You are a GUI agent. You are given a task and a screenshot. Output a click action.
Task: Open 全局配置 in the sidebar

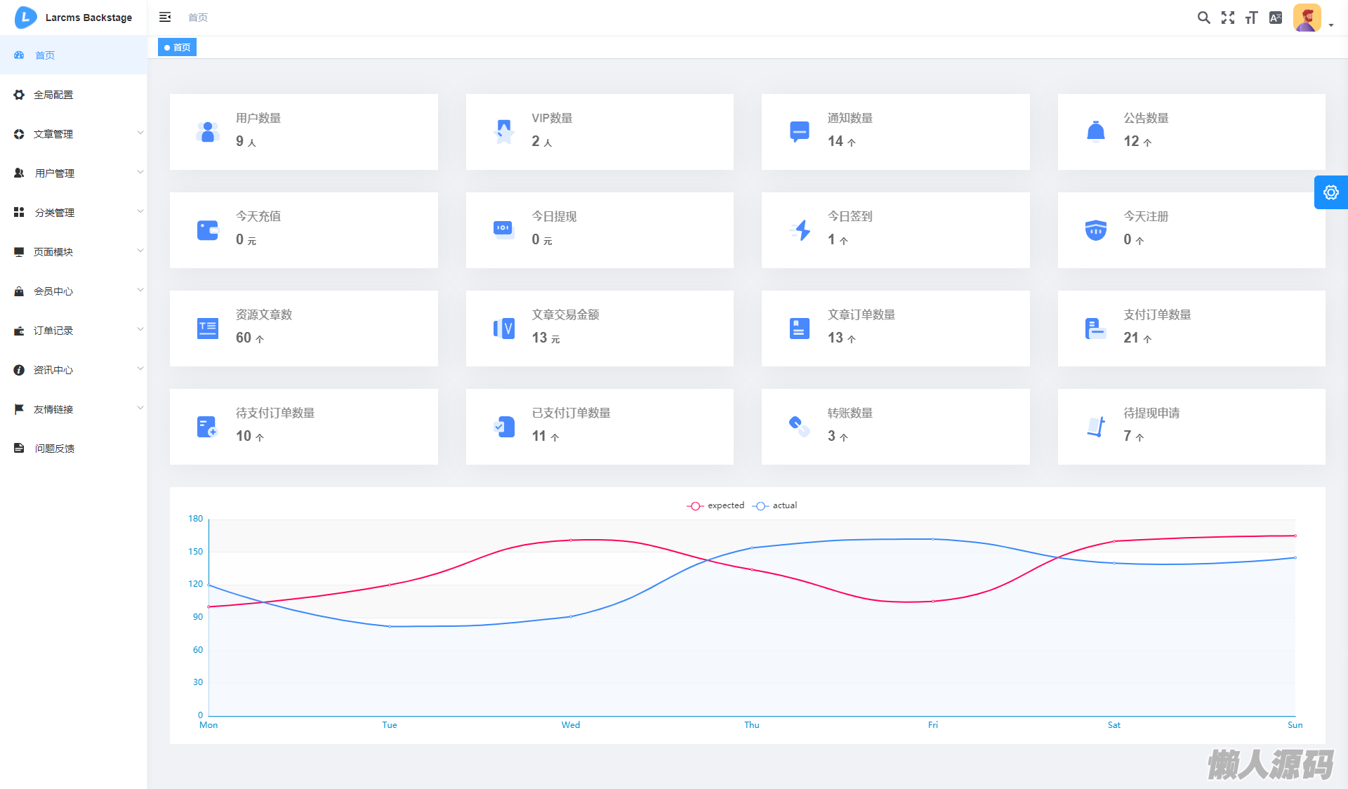pos(53,95)
